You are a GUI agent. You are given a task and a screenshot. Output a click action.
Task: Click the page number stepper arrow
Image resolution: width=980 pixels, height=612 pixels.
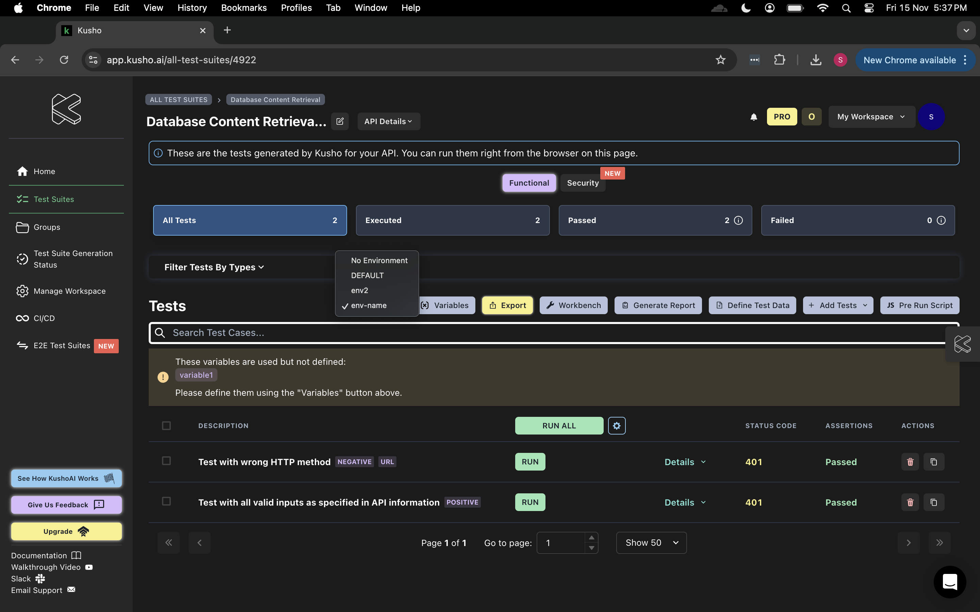tap(592, 538)
